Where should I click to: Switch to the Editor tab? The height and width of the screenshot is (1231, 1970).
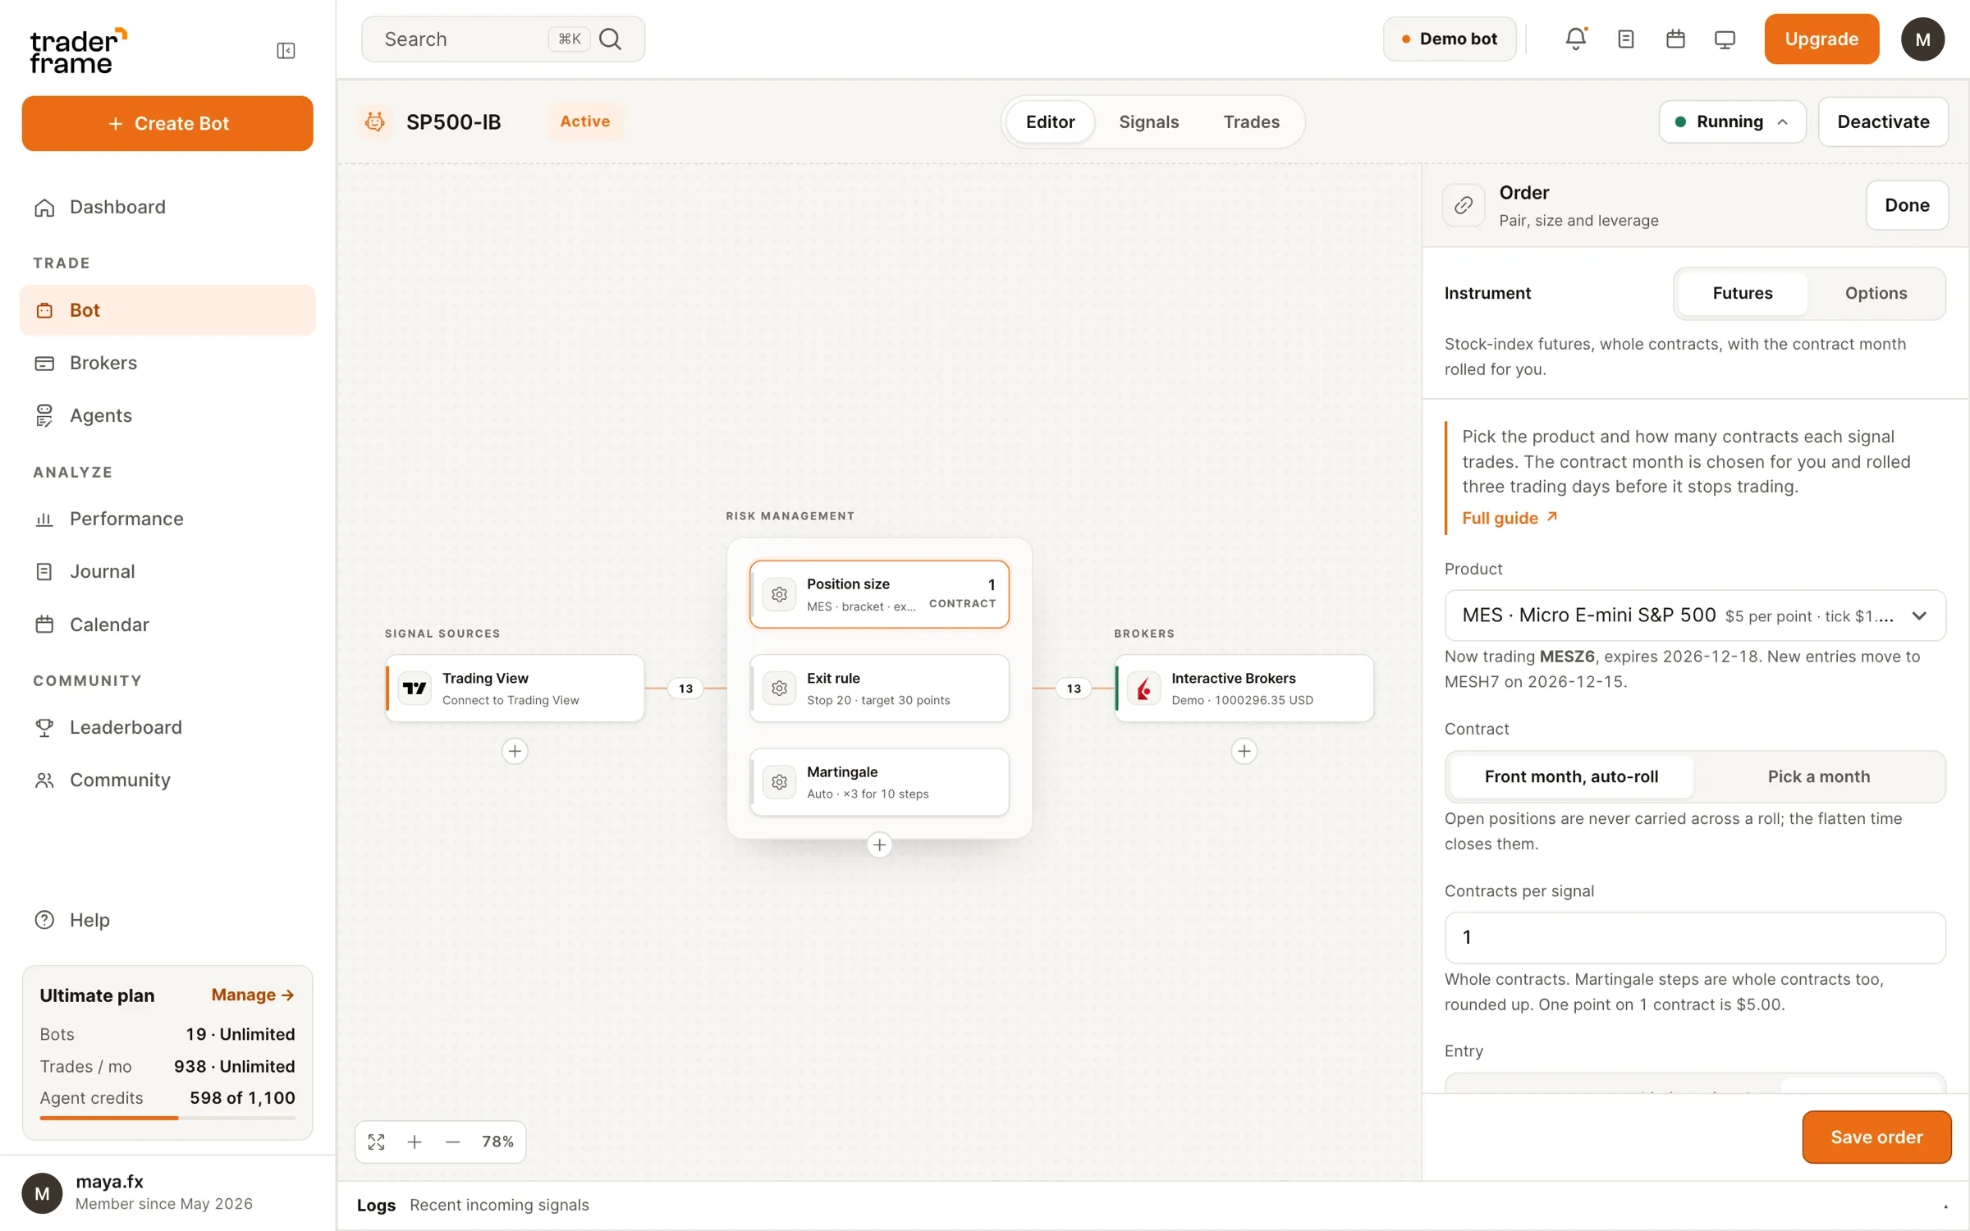(1050, 121)
